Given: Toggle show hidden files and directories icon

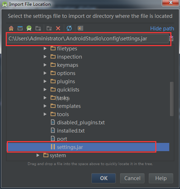Looking at the screenshot, I should coord(80,28).
